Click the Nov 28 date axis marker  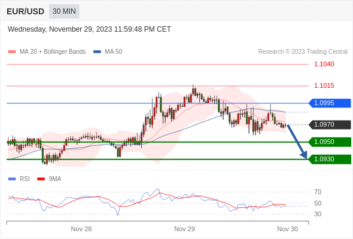tap(81, 229)
